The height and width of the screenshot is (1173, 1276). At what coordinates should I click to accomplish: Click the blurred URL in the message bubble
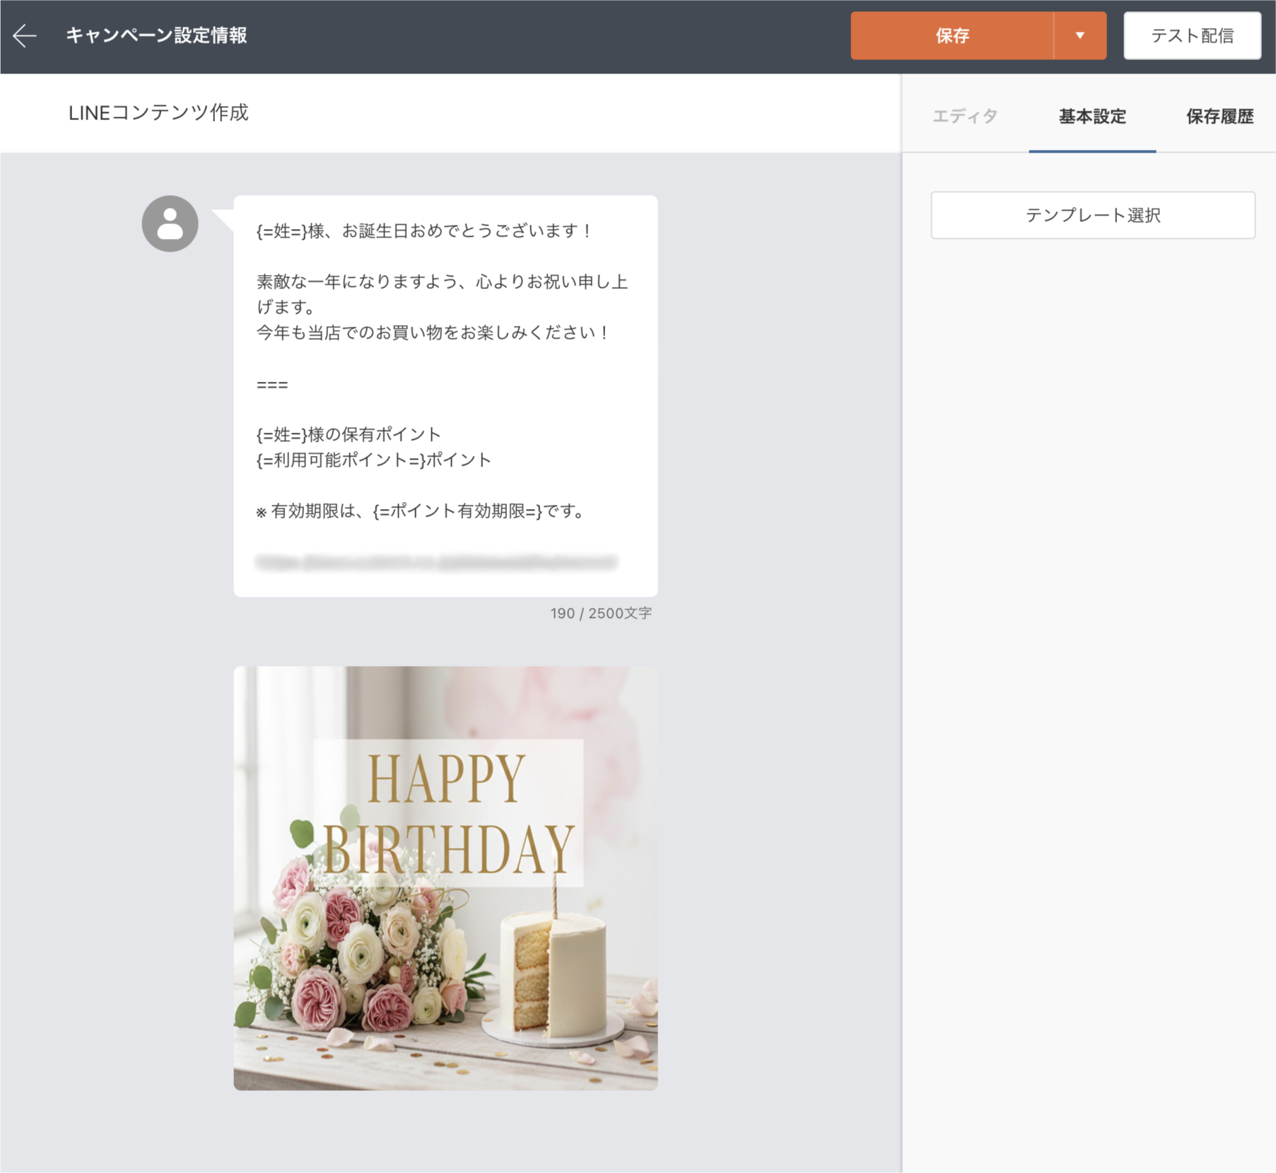[436, 562]
